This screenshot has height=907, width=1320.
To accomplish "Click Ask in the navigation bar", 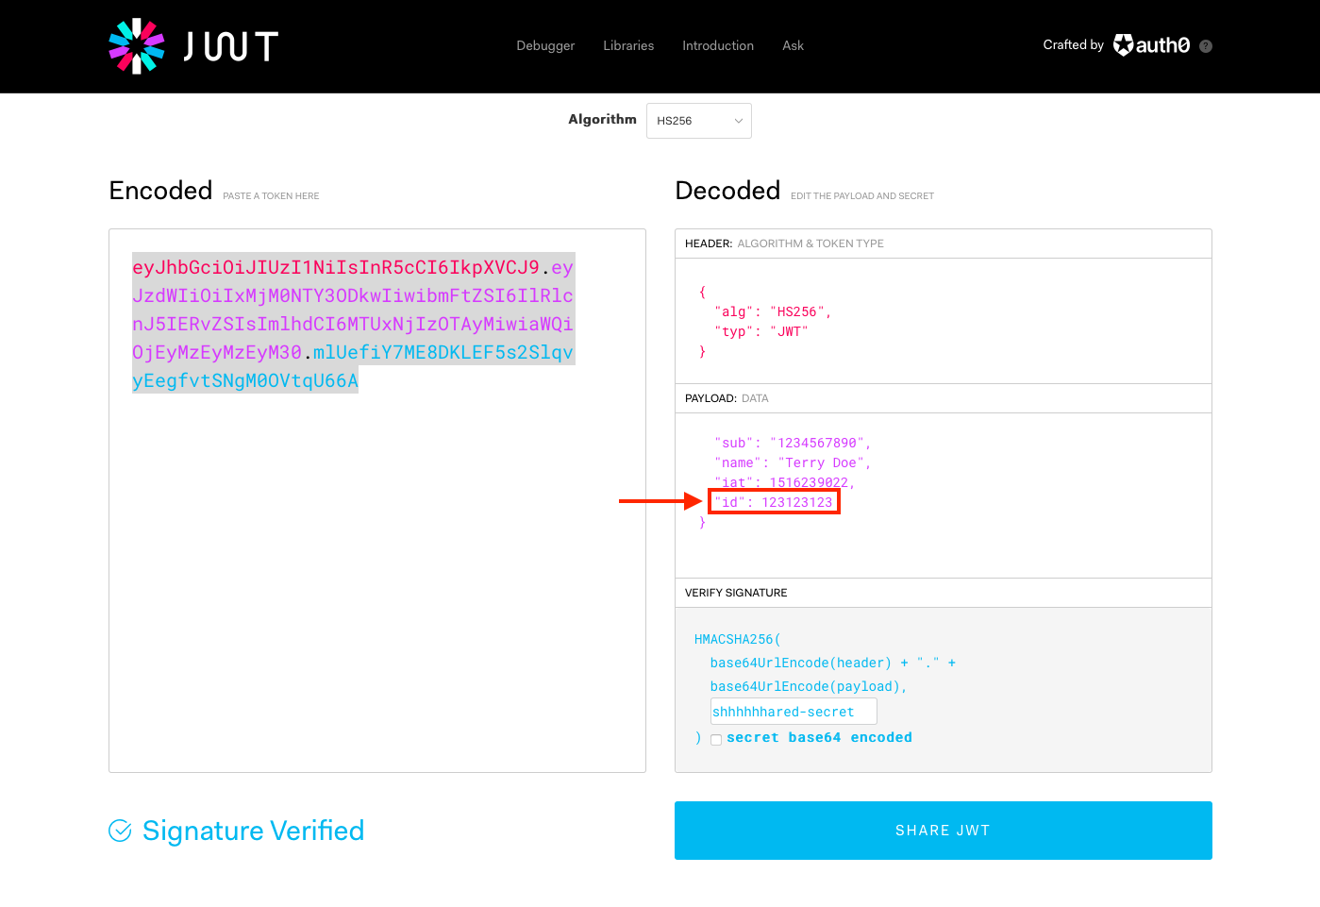I will pos(793,45).
